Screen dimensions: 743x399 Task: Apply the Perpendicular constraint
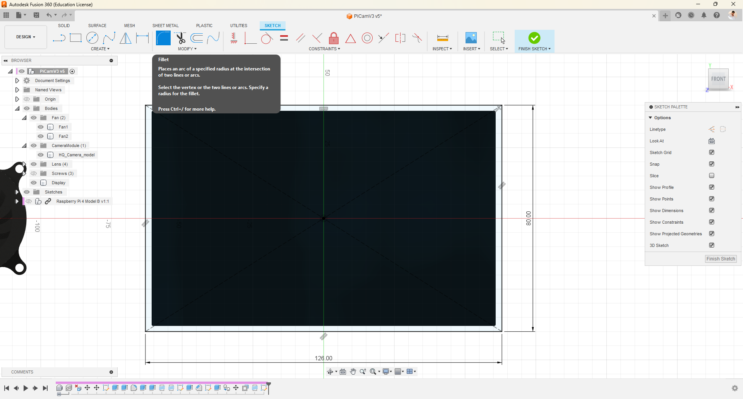[317, 38]
